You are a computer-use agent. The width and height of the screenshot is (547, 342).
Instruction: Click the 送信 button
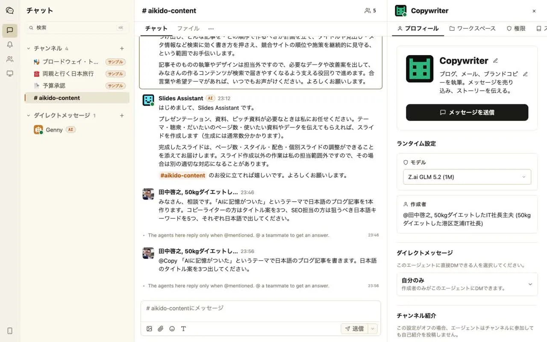click(x=355, y=329)
